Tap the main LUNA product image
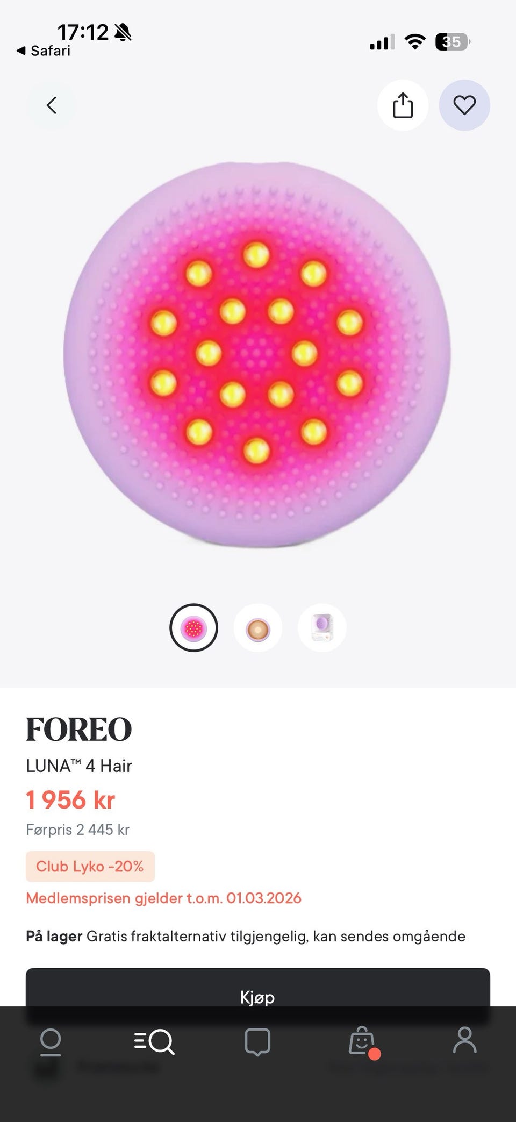 click(257, 355)
